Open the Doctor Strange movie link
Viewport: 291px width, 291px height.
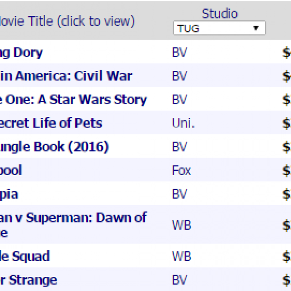(28, 280)
